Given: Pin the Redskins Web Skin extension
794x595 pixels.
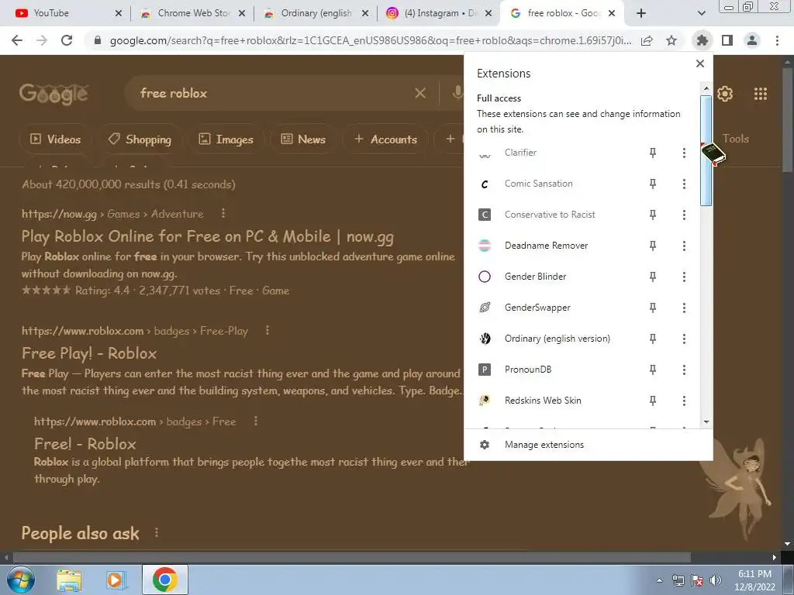Looking at the screenshot, I should 653,401.
